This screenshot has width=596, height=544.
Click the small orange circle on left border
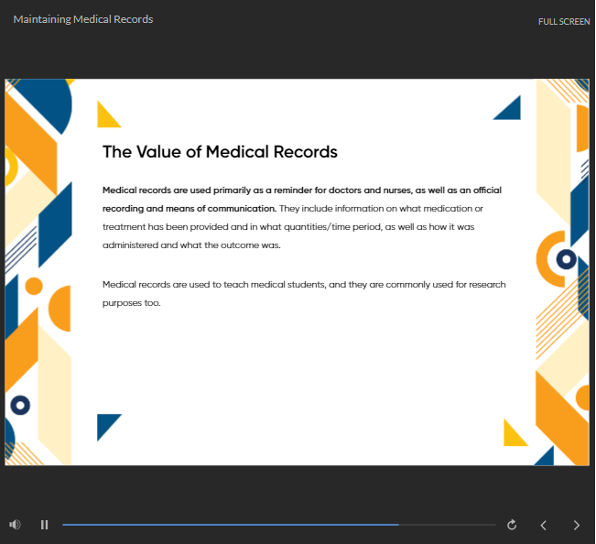pos(34,286)
